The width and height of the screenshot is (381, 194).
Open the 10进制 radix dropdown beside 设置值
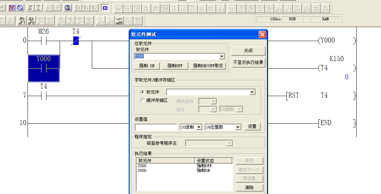(x=199, y=127)
